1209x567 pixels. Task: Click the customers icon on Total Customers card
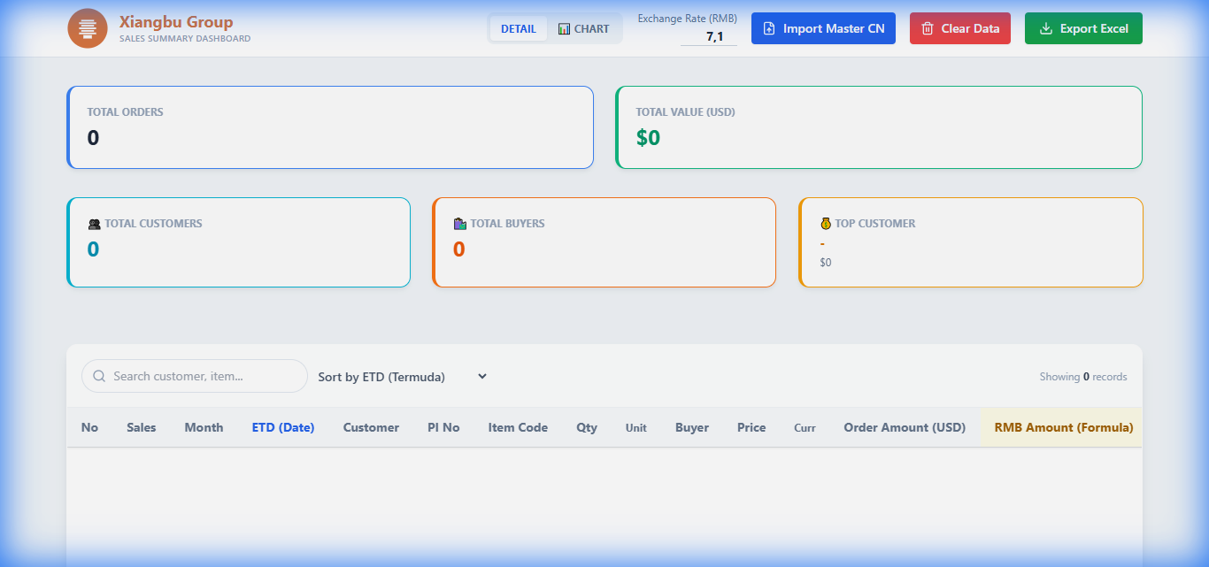[95, 223]
